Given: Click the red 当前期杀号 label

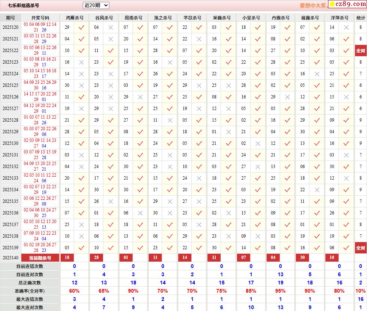Looking at the screenshot, I should click(40, 258).
